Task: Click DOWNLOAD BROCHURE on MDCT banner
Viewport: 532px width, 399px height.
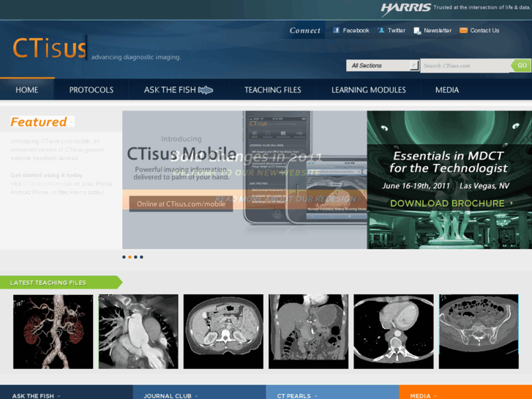Action: tap(452, 203)
